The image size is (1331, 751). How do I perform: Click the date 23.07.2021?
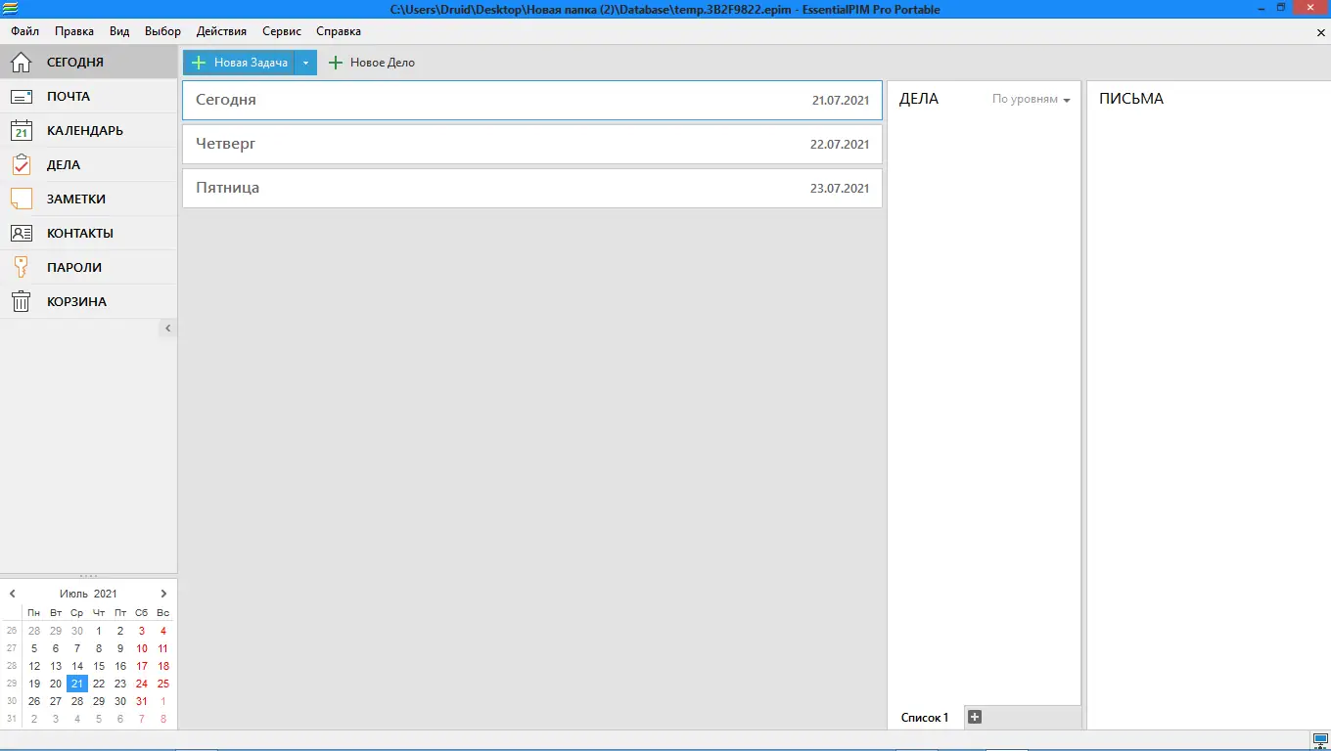point(841,189)
